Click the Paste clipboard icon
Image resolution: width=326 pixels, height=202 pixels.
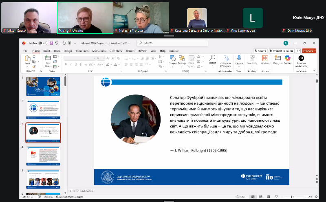point(27,60)
